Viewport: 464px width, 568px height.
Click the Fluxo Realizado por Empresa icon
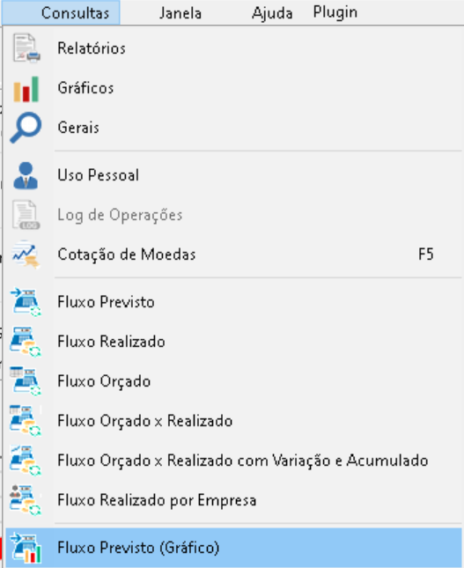26,500
